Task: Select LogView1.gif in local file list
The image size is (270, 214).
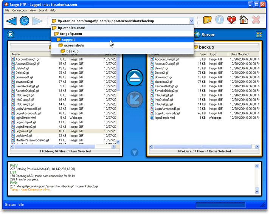Action: (x=63, y=131)
